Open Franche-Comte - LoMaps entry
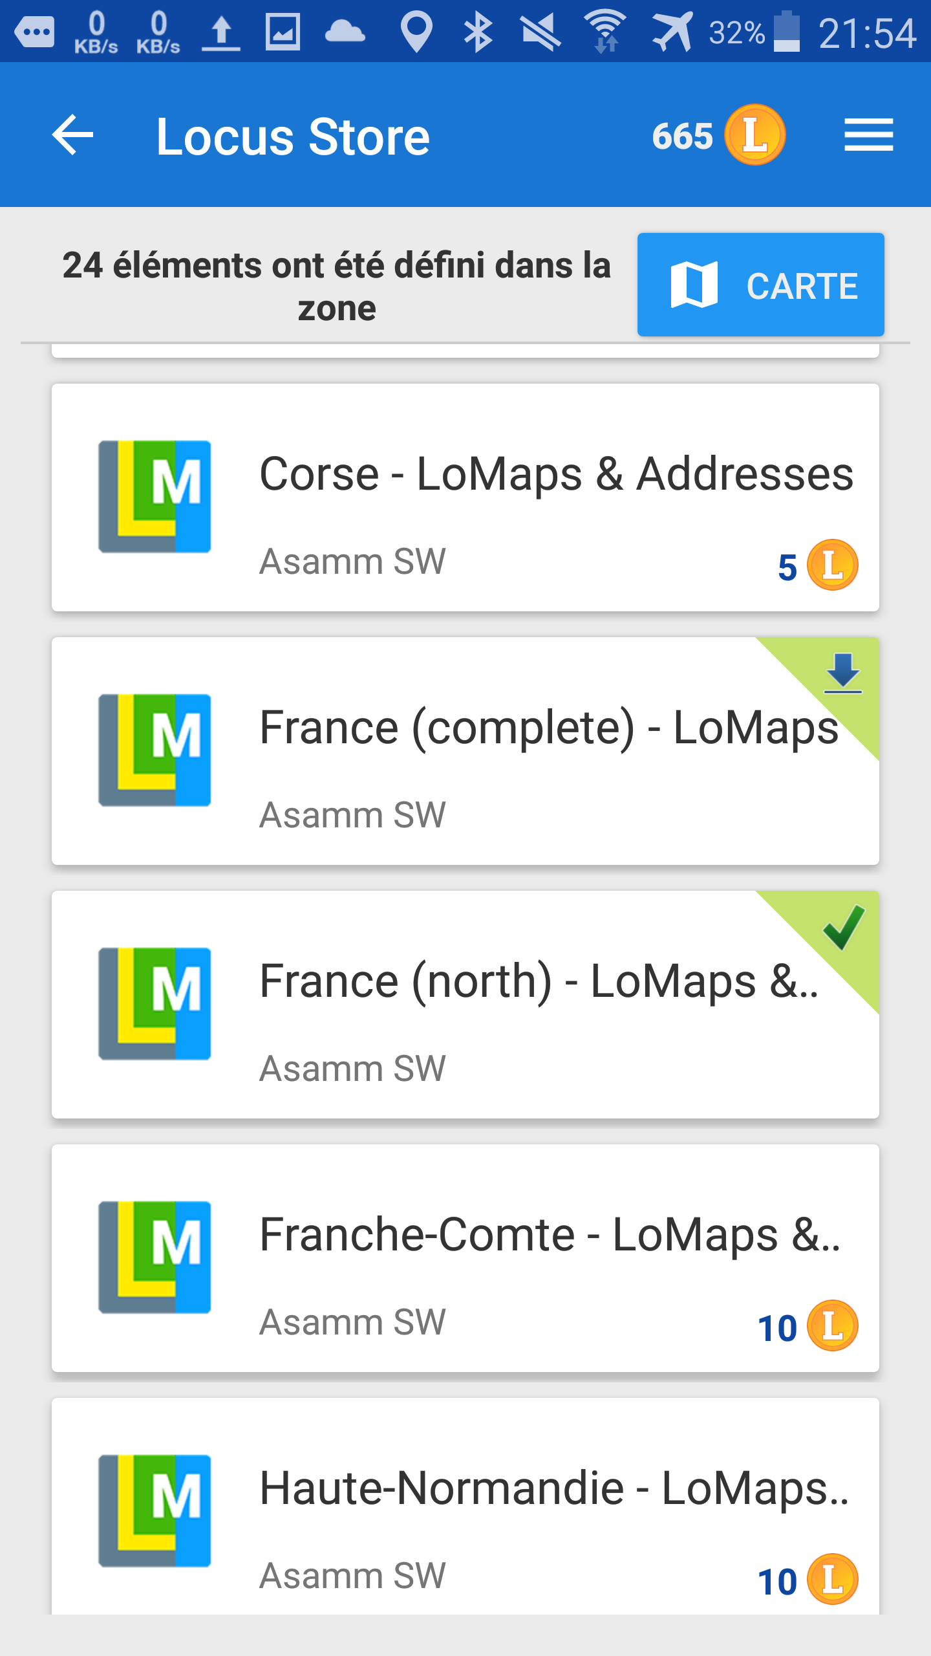The width and height of the screenshot is (931, 1656). coord(550,1234)
